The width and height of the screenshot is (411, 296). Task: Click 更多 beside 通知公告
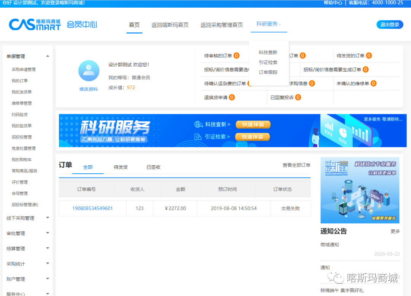(x=395, y=231)
